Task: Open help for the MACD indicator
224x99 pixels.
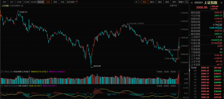Action: (2, 86)
